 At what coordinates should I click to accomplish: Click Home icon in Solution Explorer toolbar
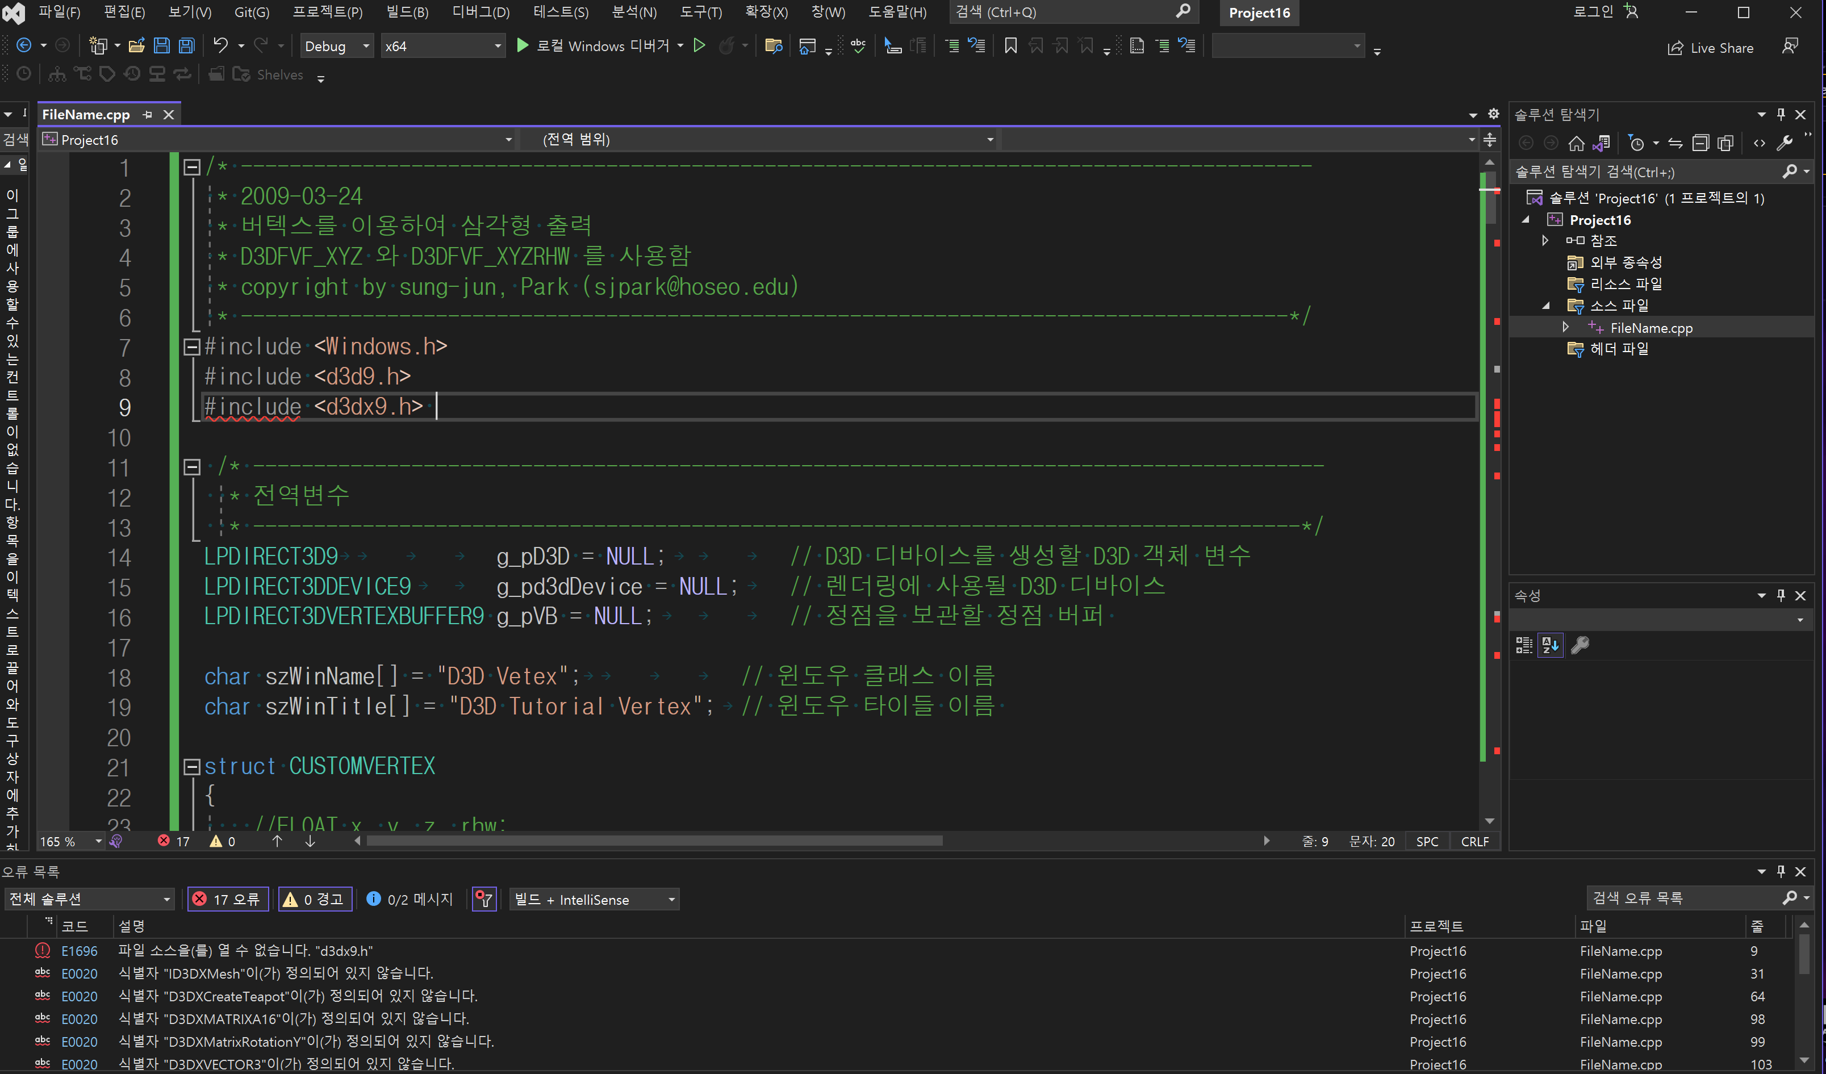(x=1576, y=144)
